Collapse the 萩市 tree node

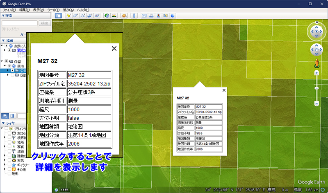click(5, 66)
